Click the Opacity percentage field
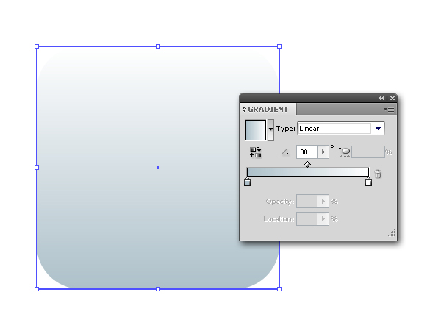The height and width of the screenshot is (331, 441). pos(306,202)
